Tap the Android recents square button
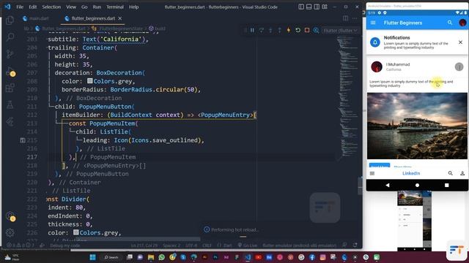The width and height of the screenshot is (469, 263). coord(446,185)
